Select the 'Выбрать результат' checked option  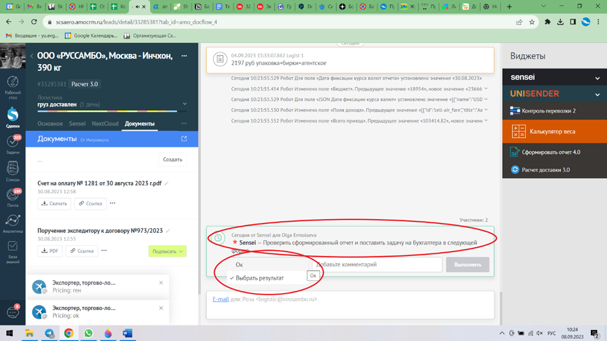coord(259,278)
